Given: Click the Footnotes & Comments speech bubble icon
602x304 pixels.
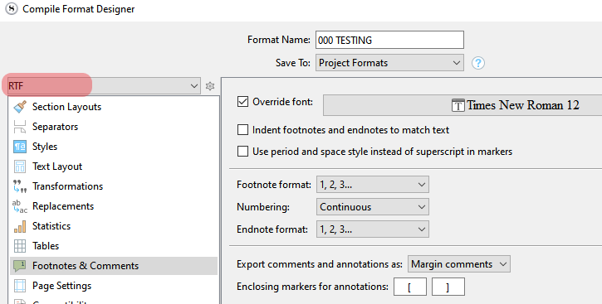Looking at the screenshot, I should coord(20,266).
